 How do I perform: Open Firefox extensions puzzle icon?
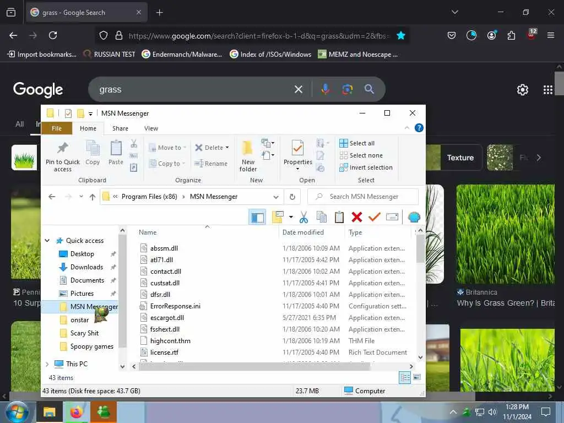click(x=511, y=35)
